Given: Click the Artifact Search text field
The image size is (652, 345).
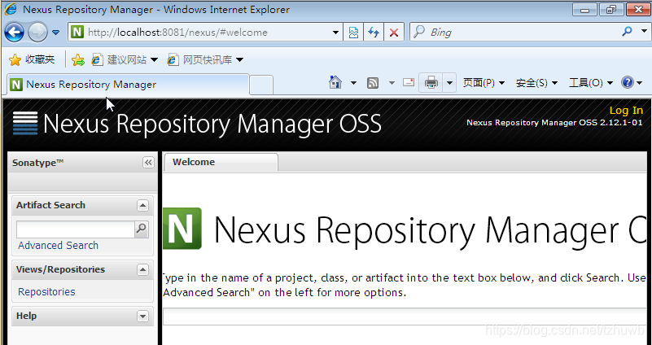Looking at the screenshot, I should tap(75, 229).
